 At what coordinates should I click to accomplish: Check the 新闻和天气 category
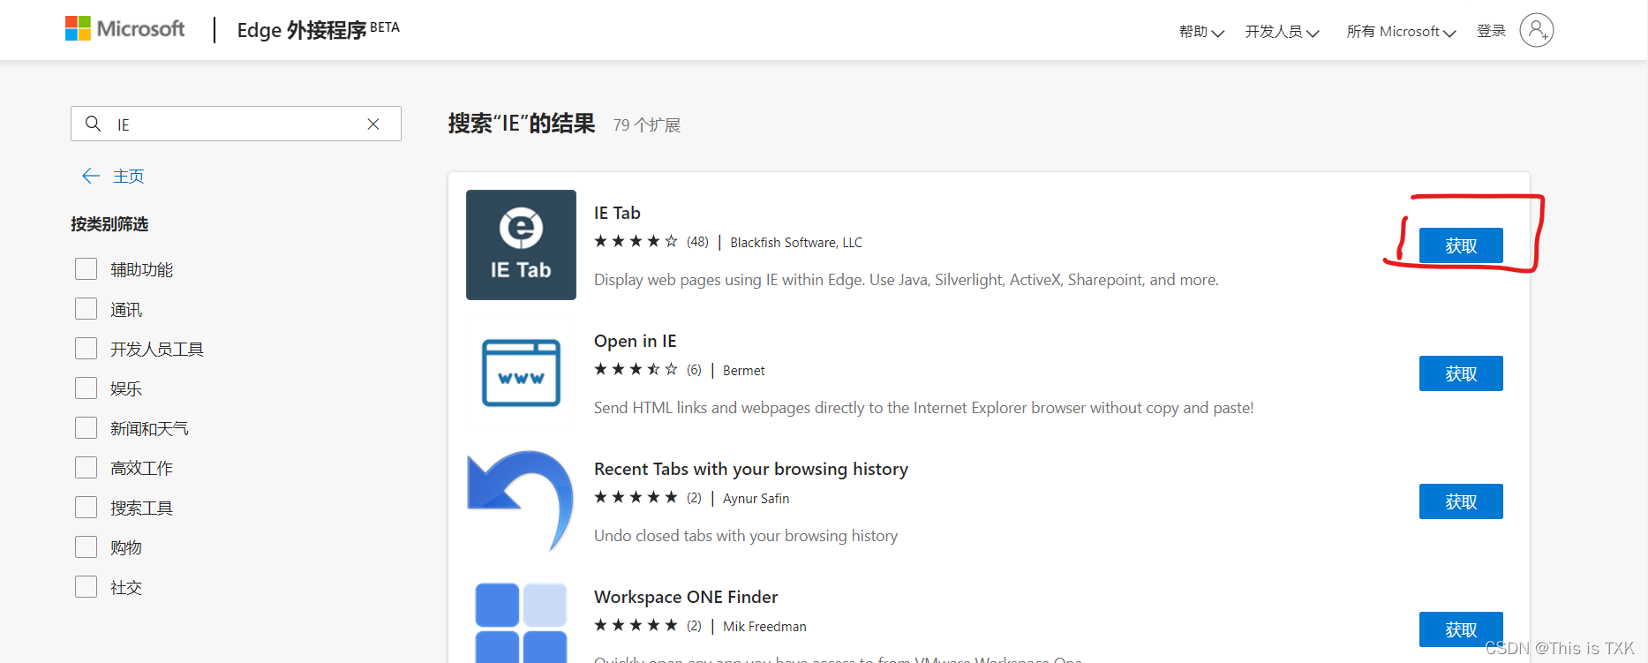coord(86,427)
